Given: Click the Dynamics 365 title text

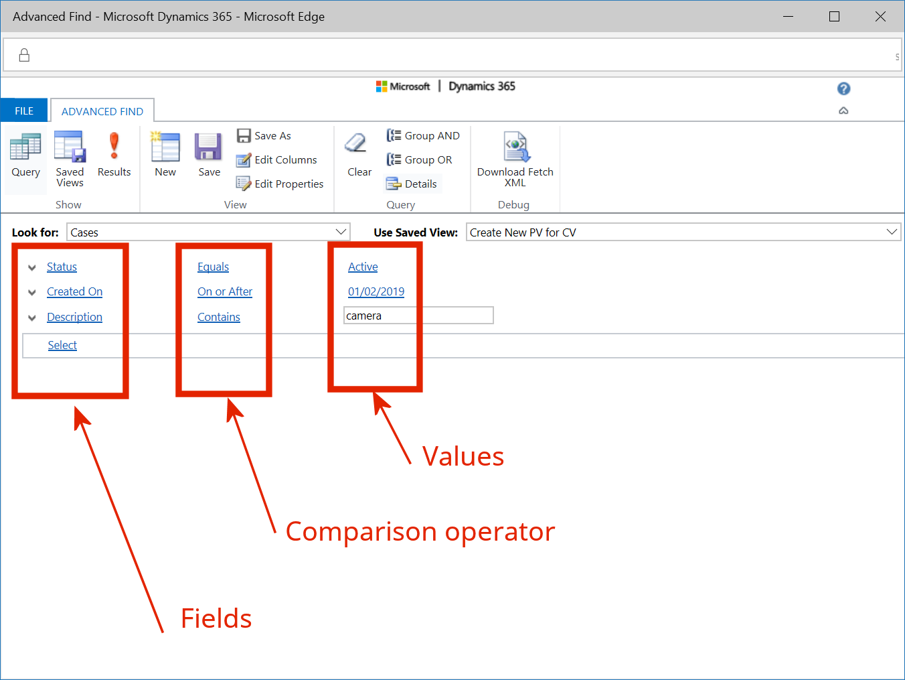Looking at the screenshot, I should pos(482,86).
